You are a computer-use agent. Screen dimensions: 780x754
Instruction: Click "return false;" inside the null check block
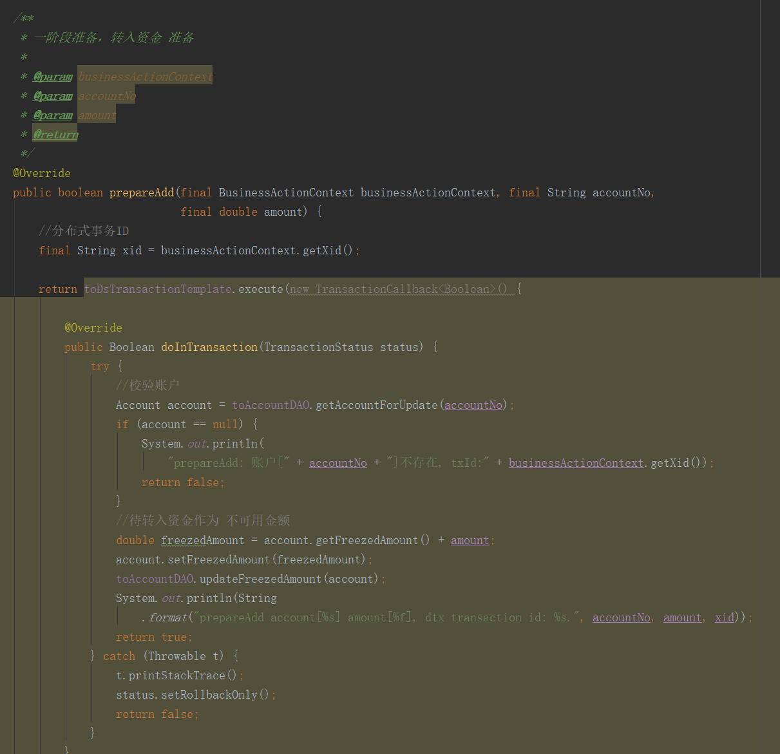coord(183,482)
